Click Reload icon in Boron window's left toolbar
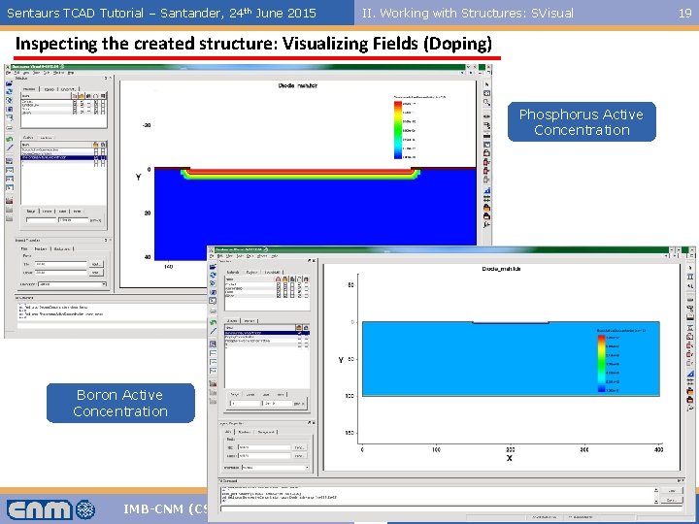This screenshot has width=699, height=524. coord(213,276)
